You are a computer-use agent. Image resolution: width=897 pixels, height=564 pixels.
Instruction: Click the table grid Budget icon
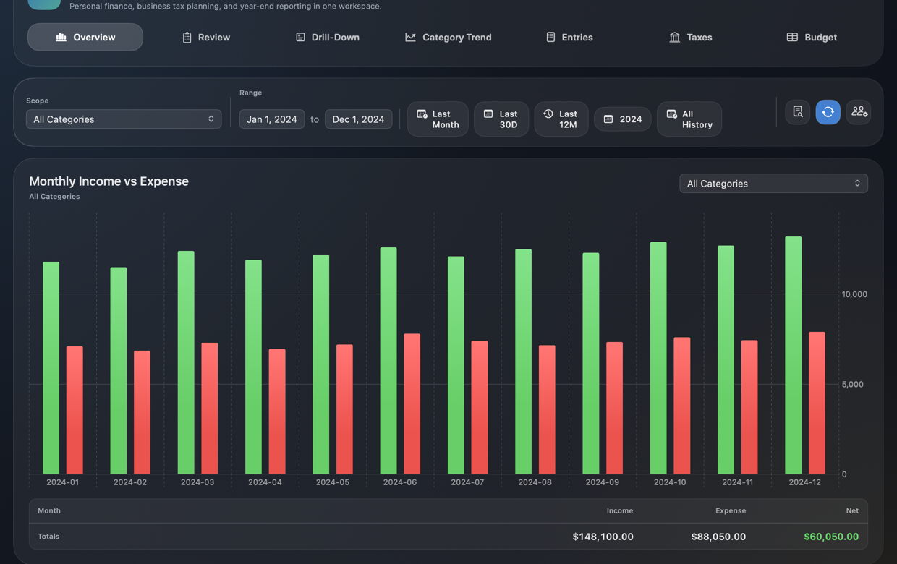click(x=792, y=37)
